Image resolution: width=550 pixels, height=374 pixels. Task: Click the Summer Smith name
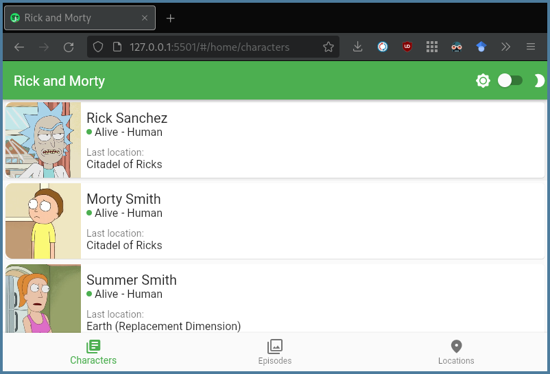point(132,280)
